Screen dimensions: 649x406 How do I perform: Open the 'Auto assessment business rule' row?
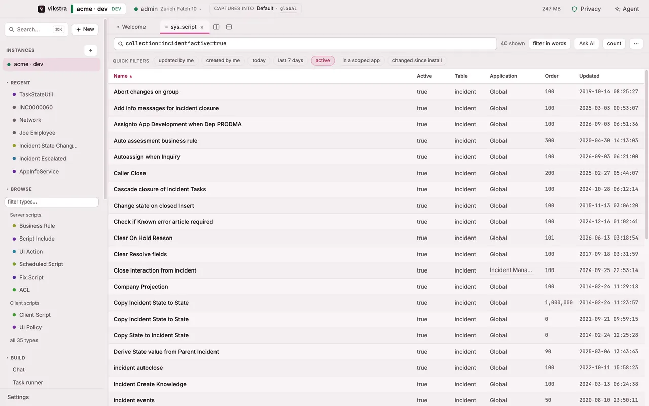(376, 141)
